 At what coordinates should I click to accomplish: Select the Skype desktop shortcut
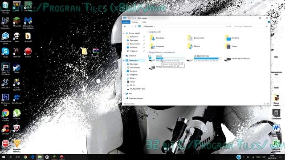(x=5, y=53)
